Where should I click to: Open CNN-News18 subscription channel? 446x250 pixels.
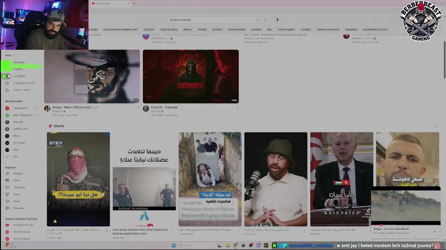click(x=21, y=108)
